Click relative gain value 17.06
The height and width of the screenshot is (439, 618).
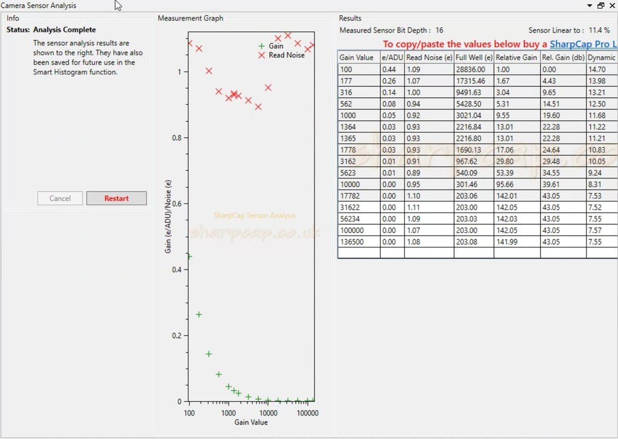(517, 150)
